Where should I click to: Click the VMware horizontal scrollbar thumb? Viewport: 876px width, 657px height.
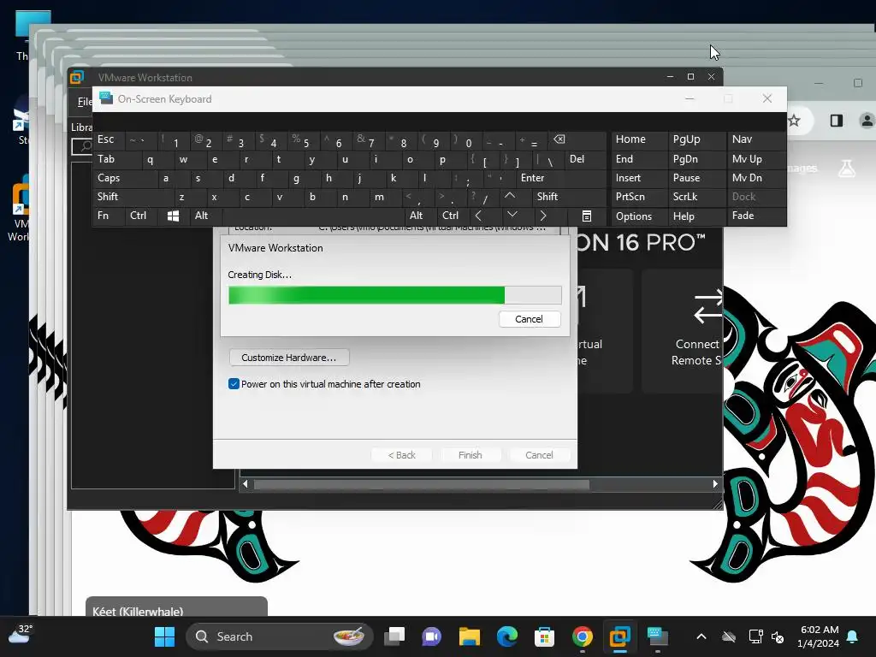(421, 484)
